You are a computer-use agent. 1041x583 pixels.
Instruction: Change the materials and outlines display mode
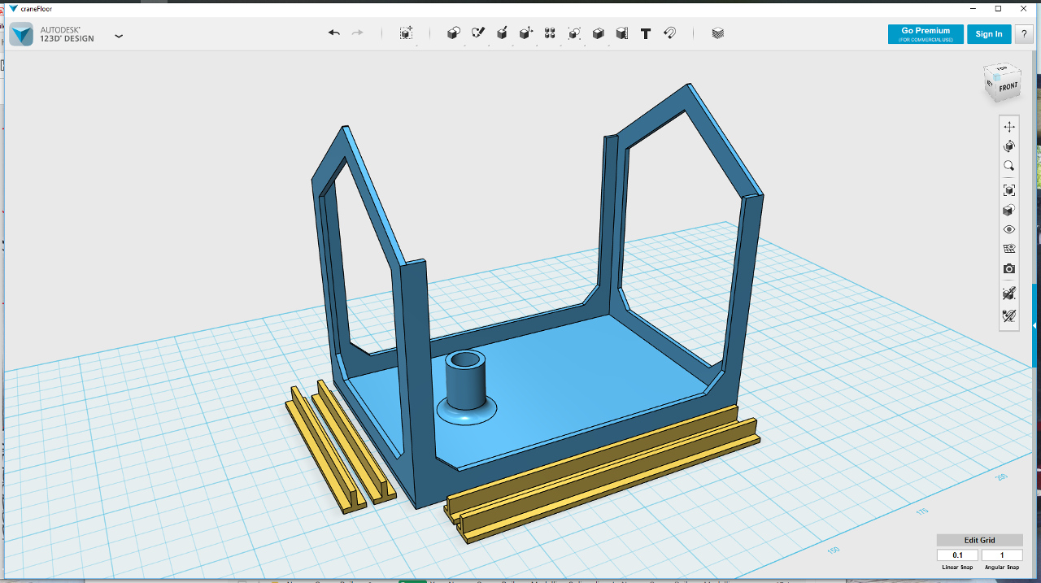[1009, 210]
